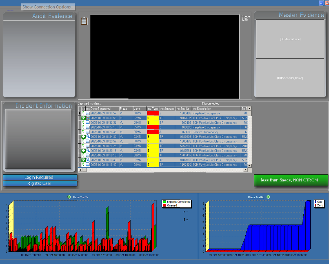
Task: Click the up arrow icon on the 18:27:19 row
Action: click(x=83, y=127)
